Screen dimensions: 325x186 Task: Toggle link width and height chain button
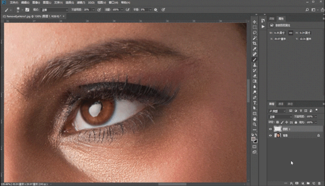pos(290,33)
